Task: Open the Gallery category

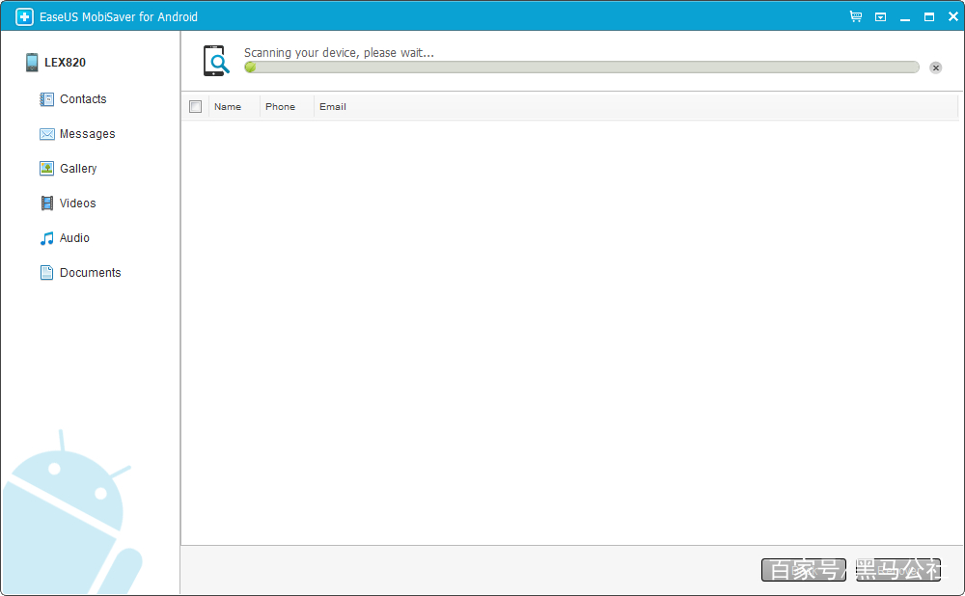Action: tap(78, 169)
